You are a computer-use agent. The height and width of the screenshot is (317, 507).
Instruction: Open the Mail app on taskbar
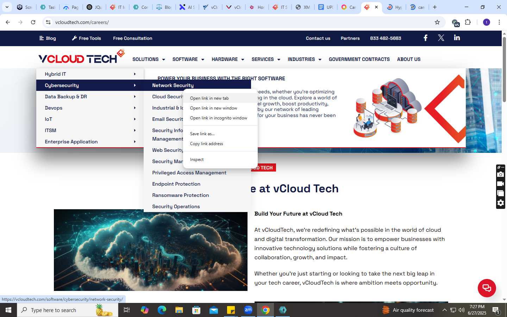tap(214, 310)
